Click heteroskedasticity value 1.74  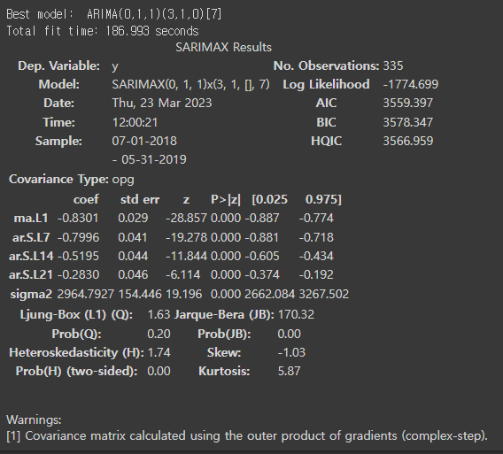pos(159,353)
